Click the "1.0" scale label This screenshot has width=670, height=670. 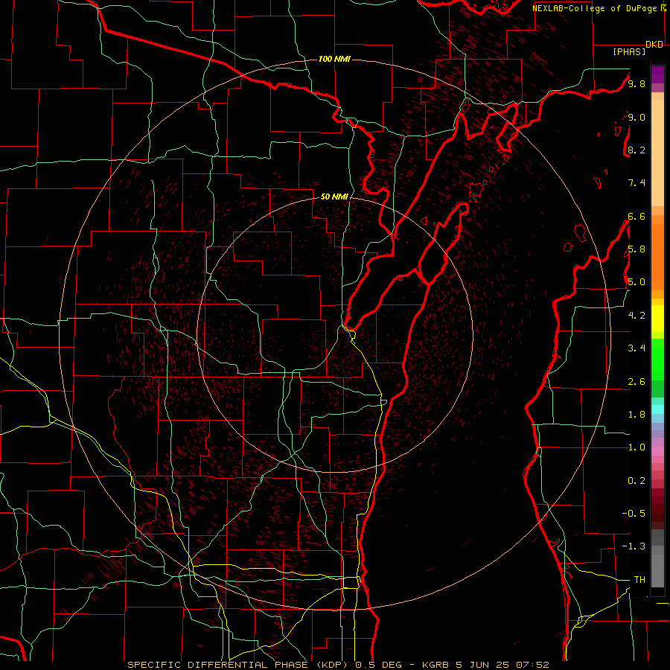click(x=636, y=447)
